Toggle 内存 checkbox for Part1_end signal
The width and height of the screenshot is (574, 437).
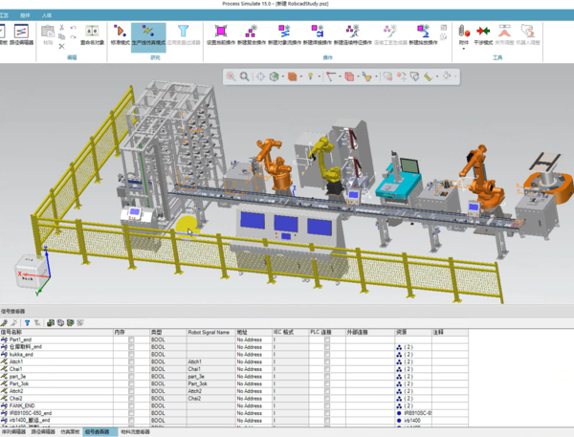pos(132,339)
